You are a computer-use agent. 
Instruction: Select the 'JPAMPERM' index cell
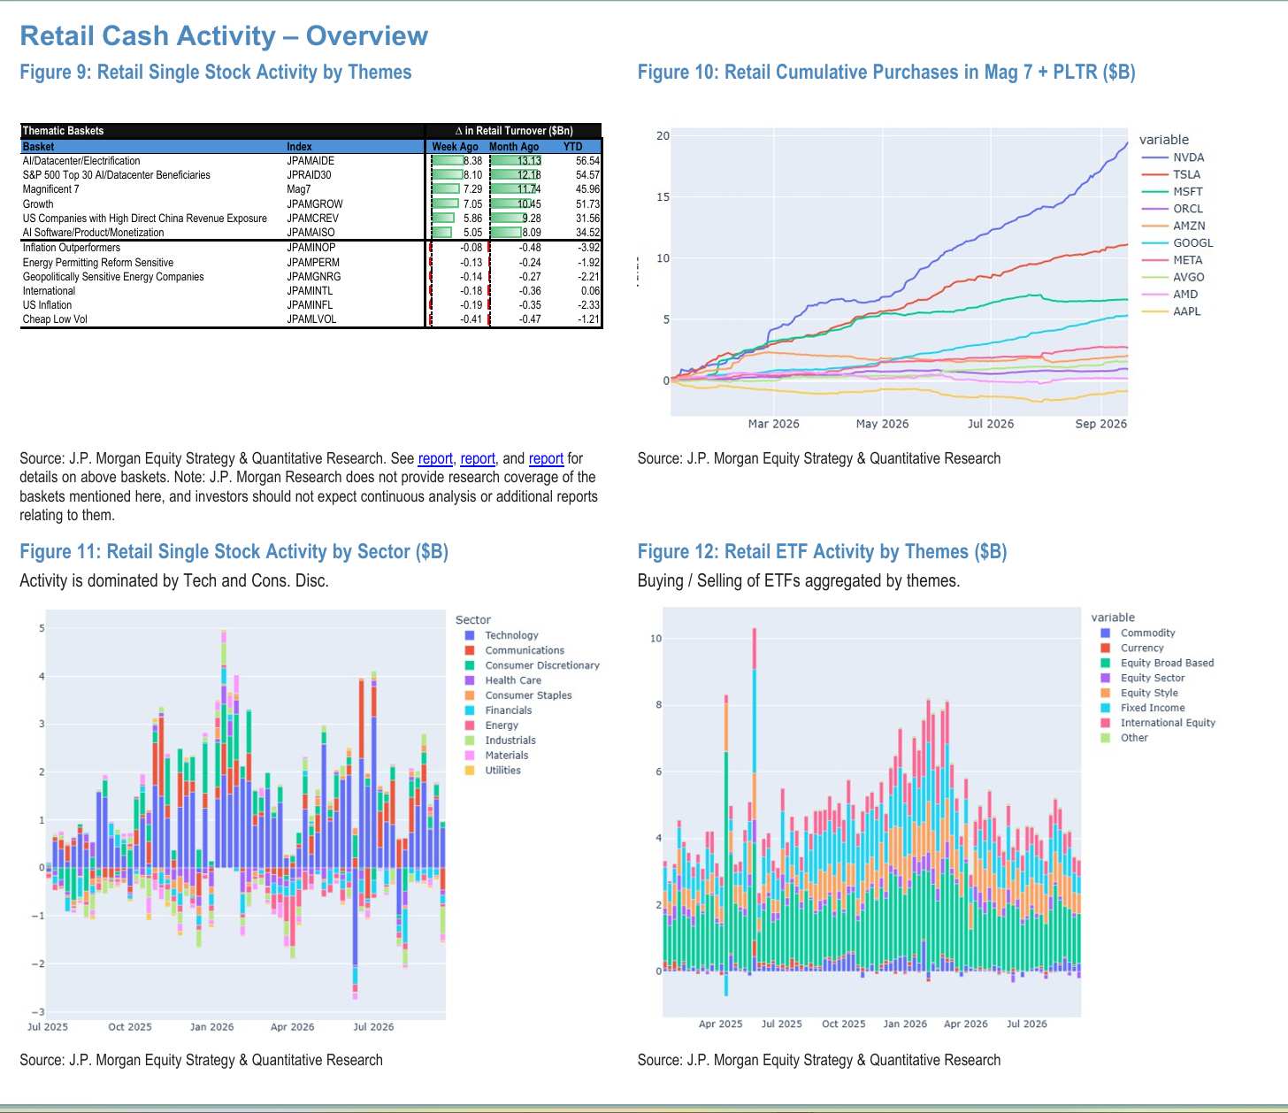(x=313, y=263)
